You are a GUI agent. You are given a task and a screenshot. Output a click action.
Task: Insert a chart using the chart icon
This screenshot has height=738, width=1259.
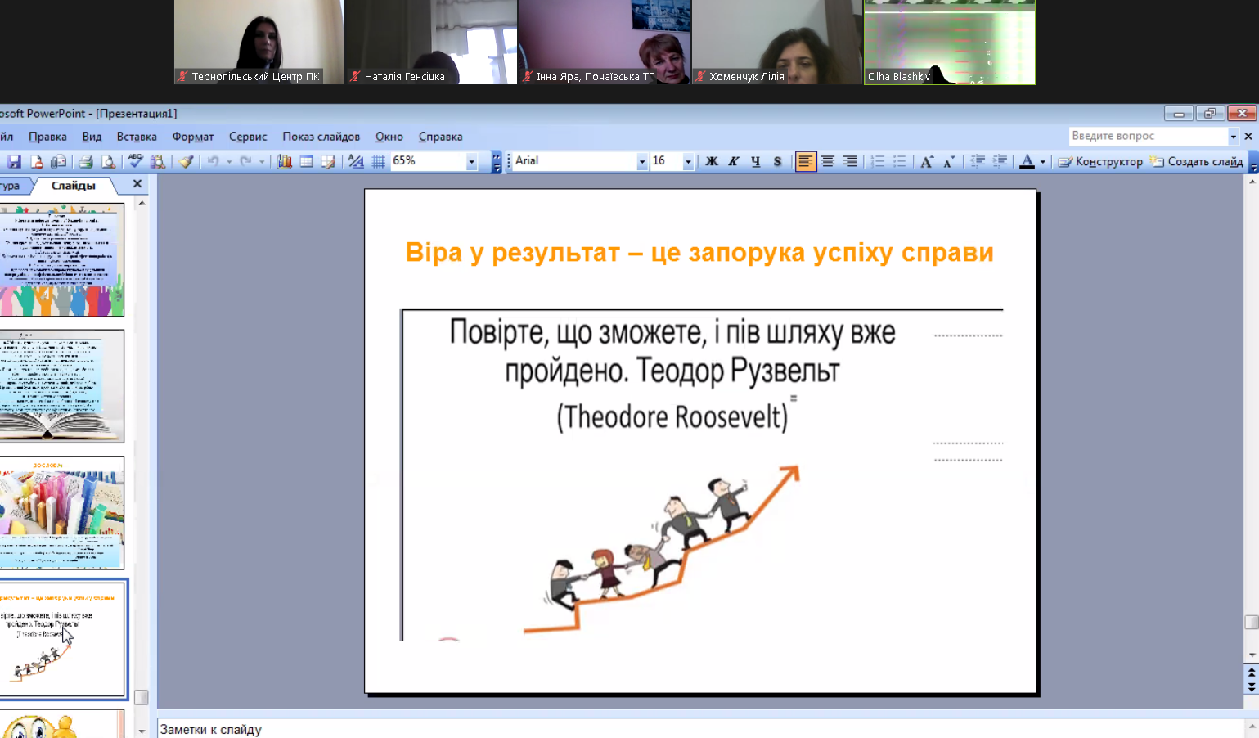(284, 161)
